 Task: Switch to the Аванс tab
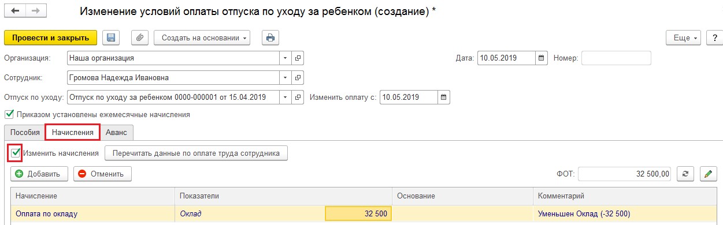tap(116, 132)
